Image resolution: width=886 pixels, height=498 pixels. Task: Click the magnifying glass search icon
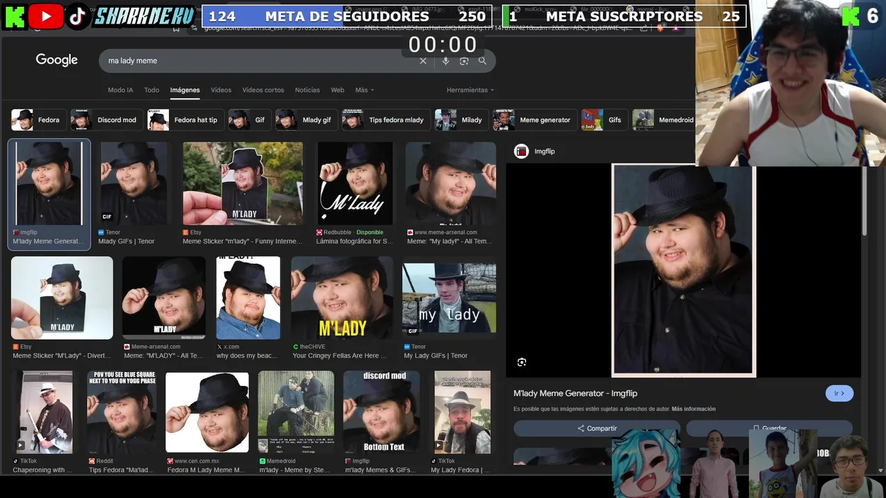click(x=482, y=61)
